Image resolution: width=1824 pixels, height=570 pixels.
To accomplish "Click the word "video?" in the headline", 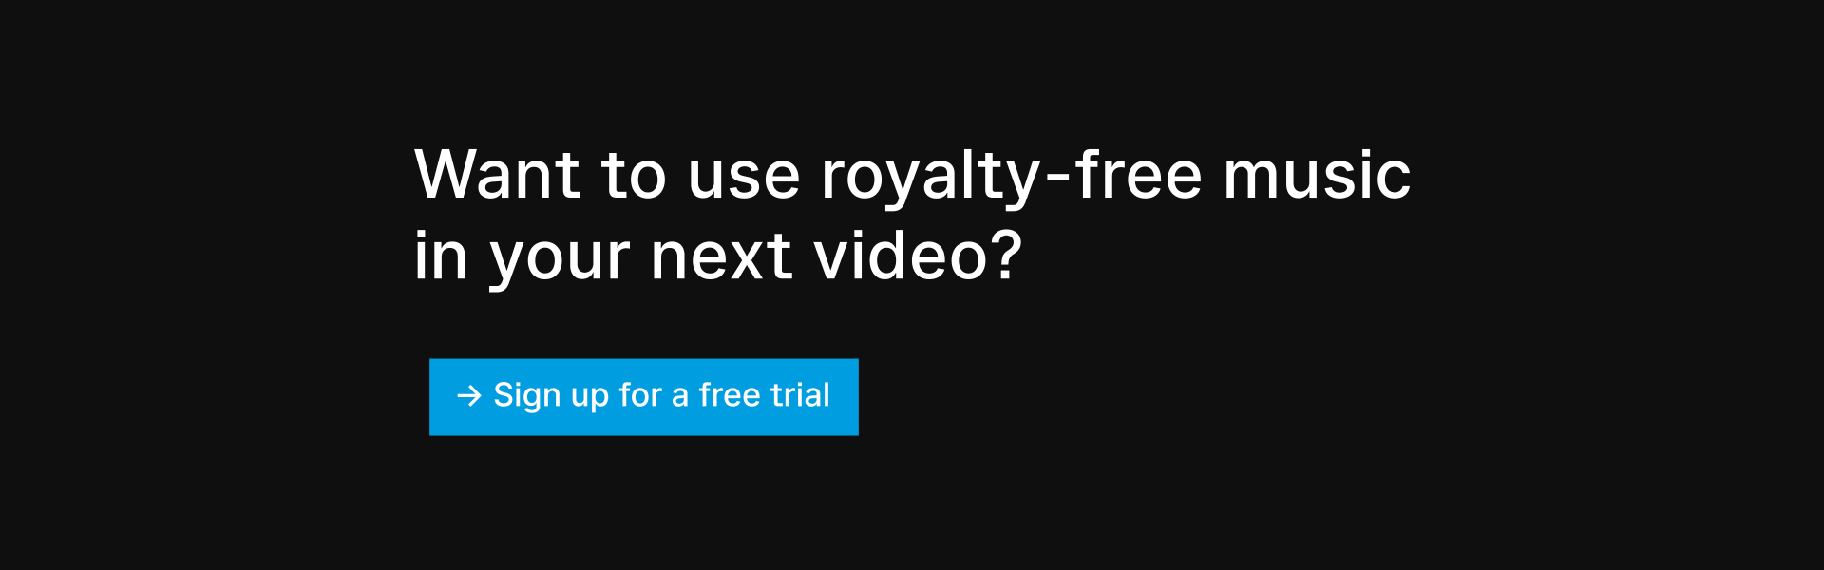I will coord(918,256).
